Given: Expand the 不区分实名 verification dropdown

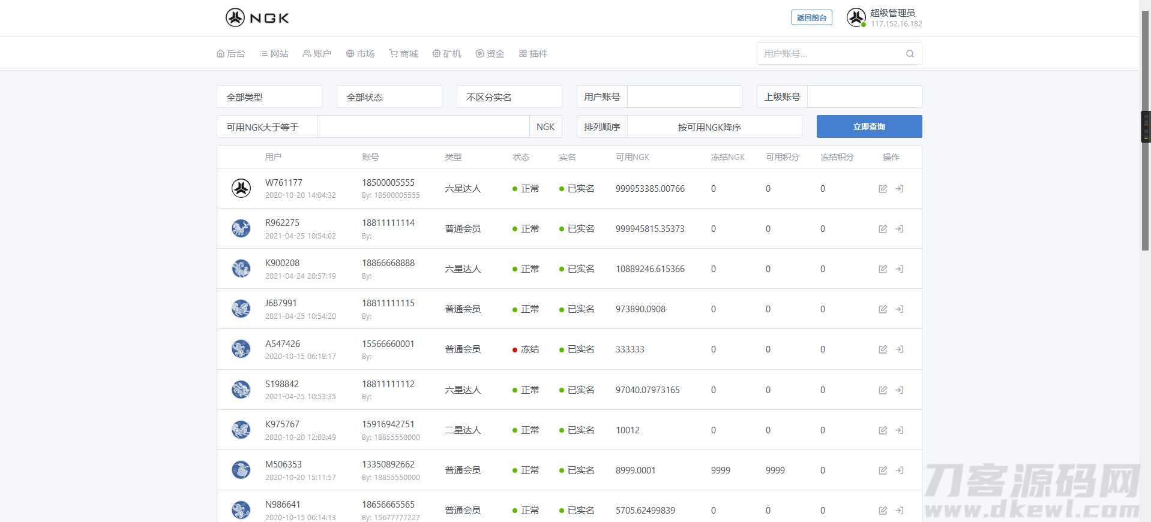Looking at the screenshot, I should (509, 97).
